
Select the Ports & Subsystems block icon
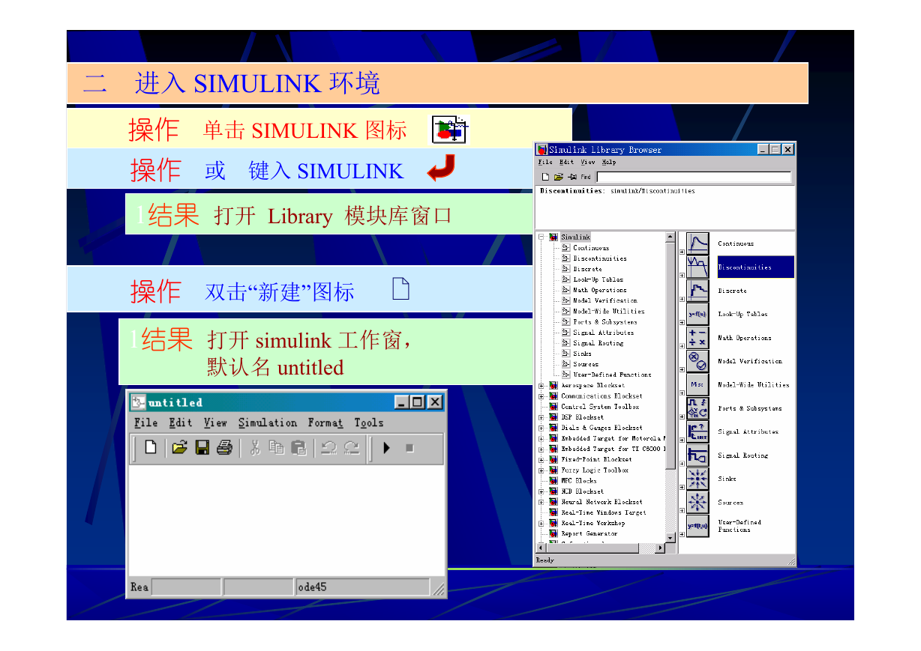[x=697, y=408]
